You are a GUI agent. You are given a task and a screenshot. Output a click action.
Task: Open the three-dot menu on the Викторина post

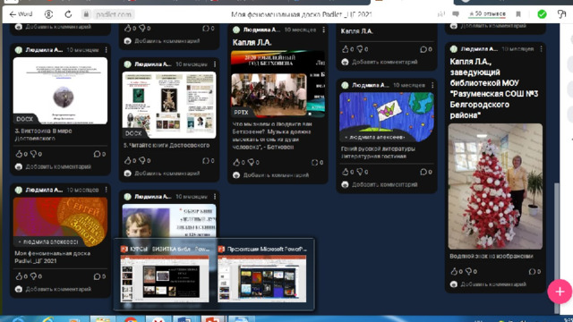pos(106,50)
